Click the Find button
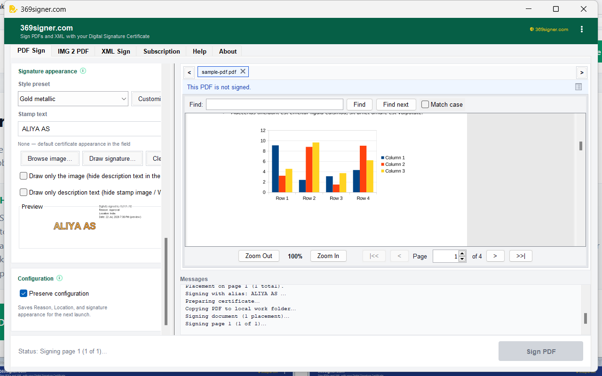This screenshot has height=376, width=602. click(x=359, y=104)
